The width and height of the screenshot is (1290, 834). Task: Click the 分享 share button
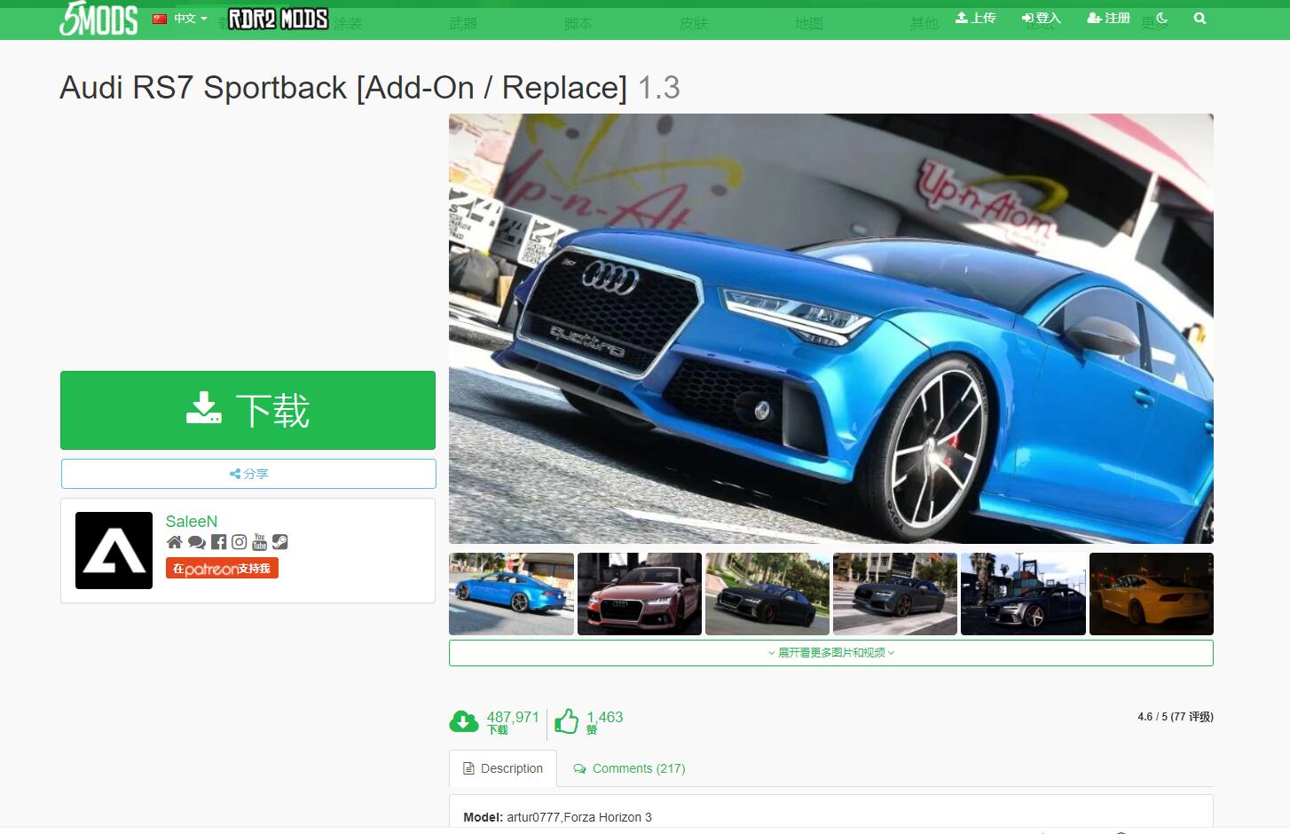(x=248, y=474)
